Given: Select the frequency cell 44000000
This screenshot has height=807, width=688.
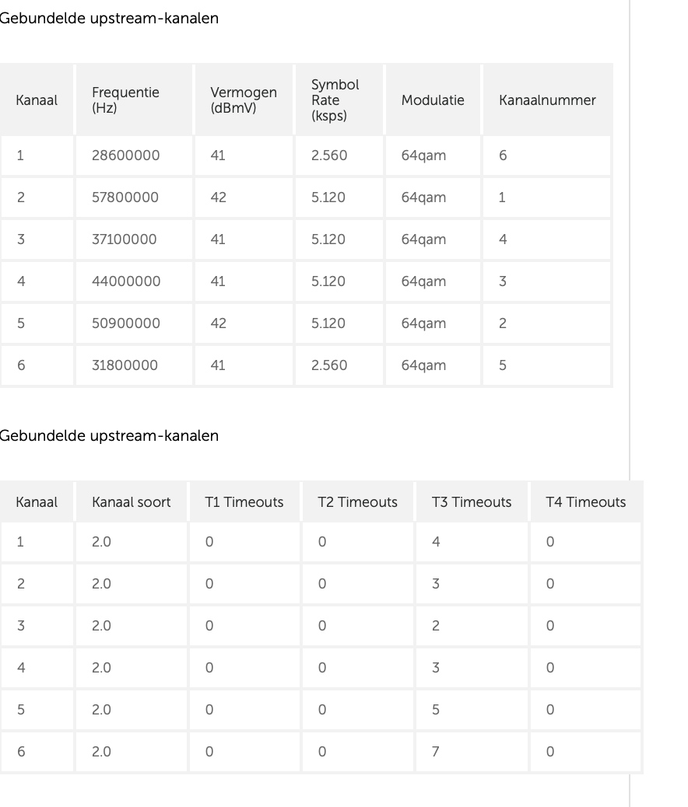Looking at the screenshot, I should point(126,281).
